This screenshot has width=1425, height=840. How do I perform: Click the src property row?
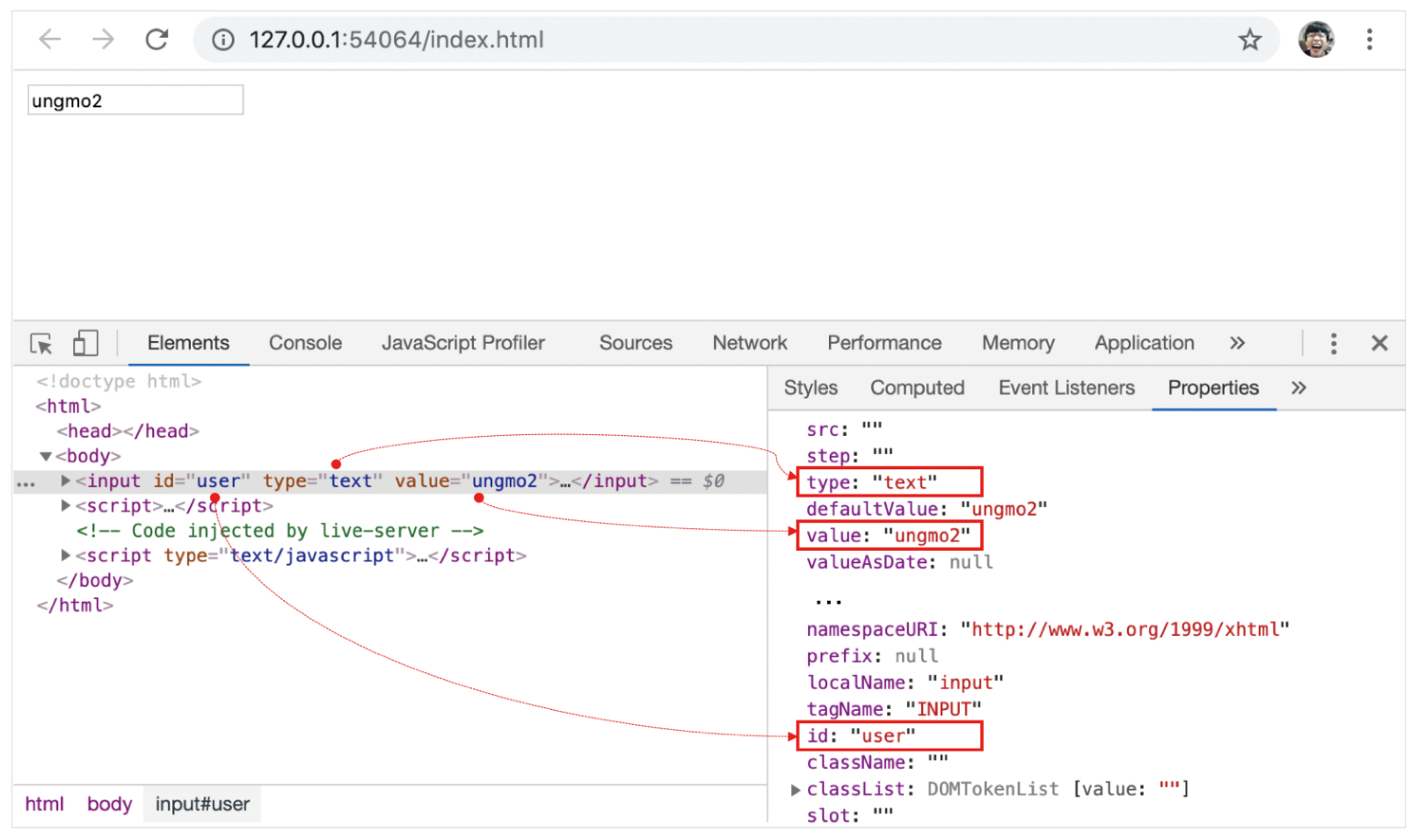[x=844, y=430]
